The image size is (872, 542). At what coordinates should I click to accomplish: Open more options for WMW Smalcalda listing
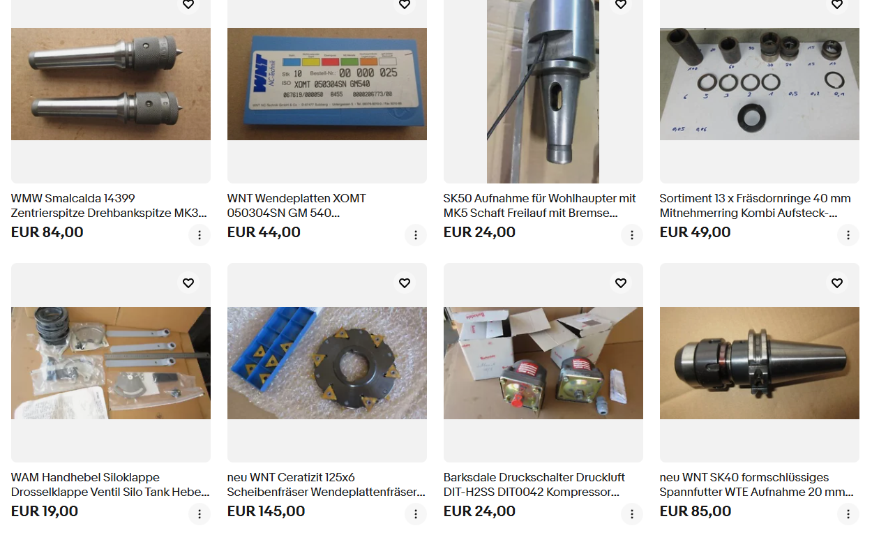200,235
